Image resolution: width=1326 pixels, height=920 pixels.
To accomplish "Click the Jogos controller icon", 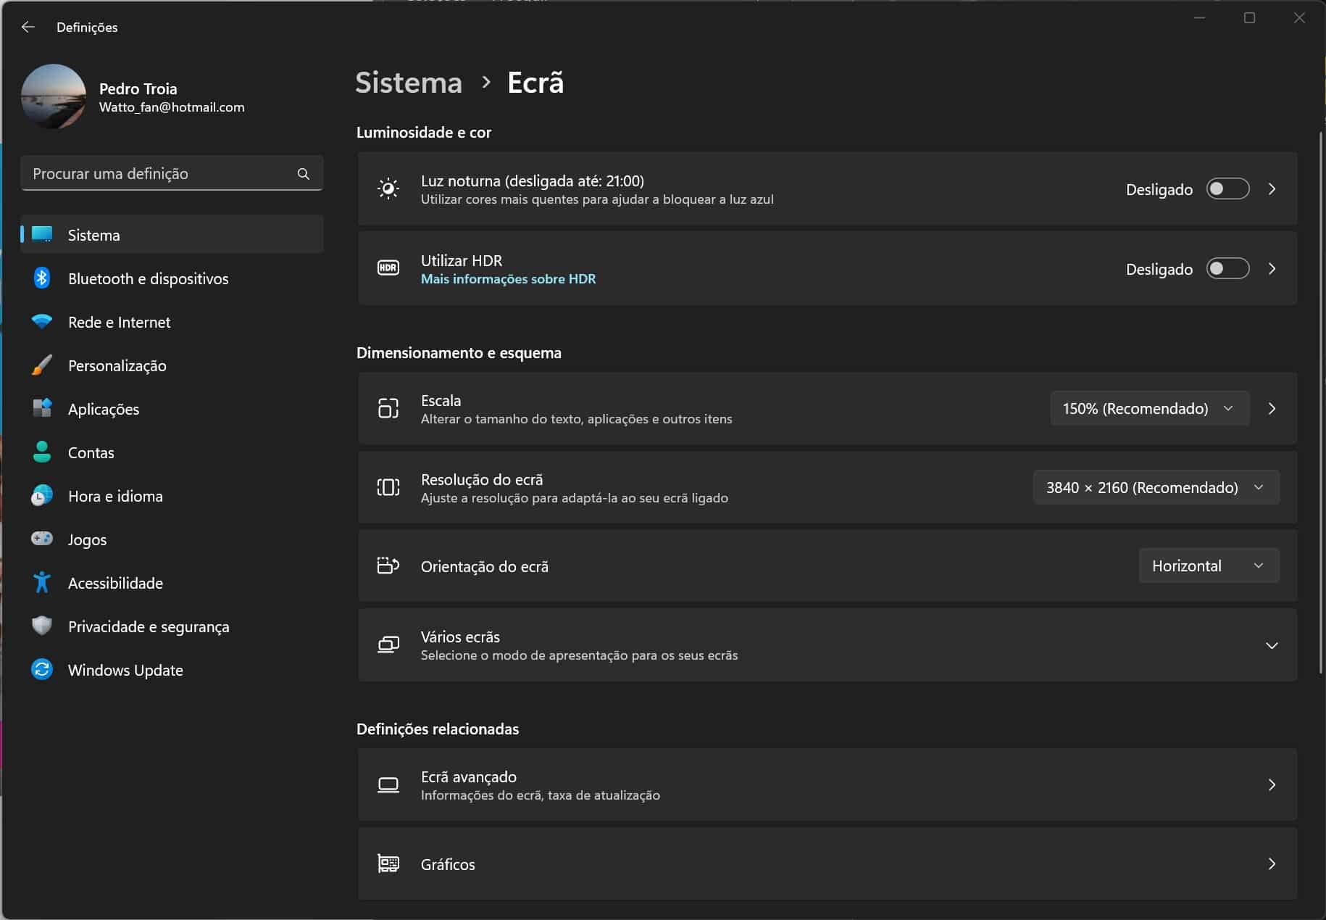I will coord(42,539).
